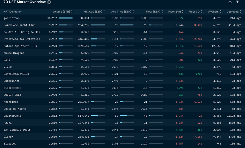Click market cap value 964,235
The width and height of the screenshot is (245, 148).
(x=84, y=25)
